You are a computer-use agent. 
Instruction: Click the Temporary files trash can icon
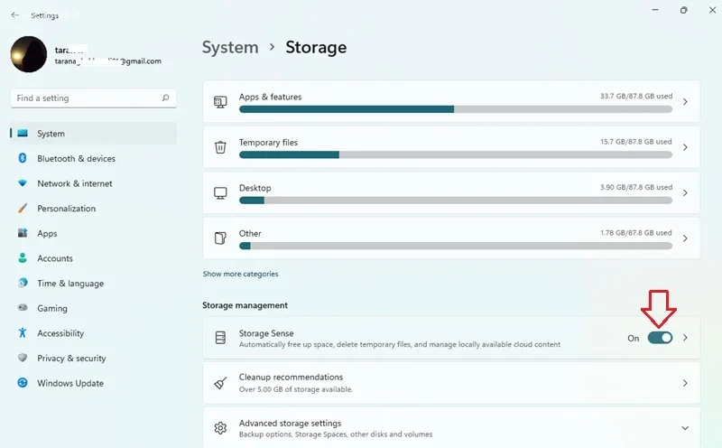(220, 147)
